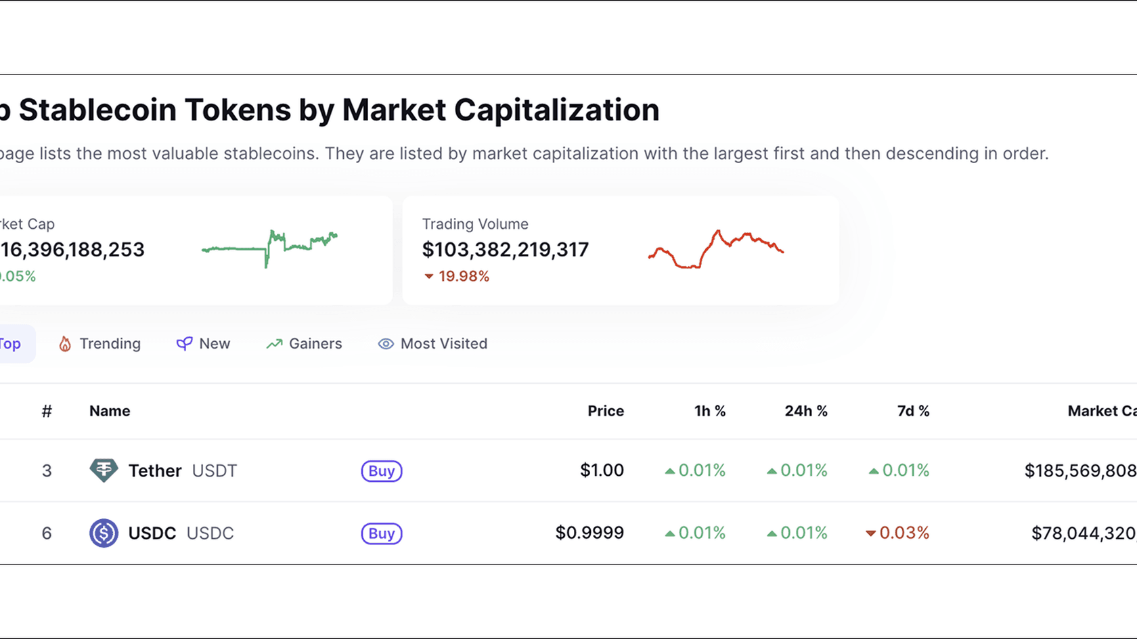
Task: Click the Tether USDT coin logo
Action: click(x=104, y=470)
